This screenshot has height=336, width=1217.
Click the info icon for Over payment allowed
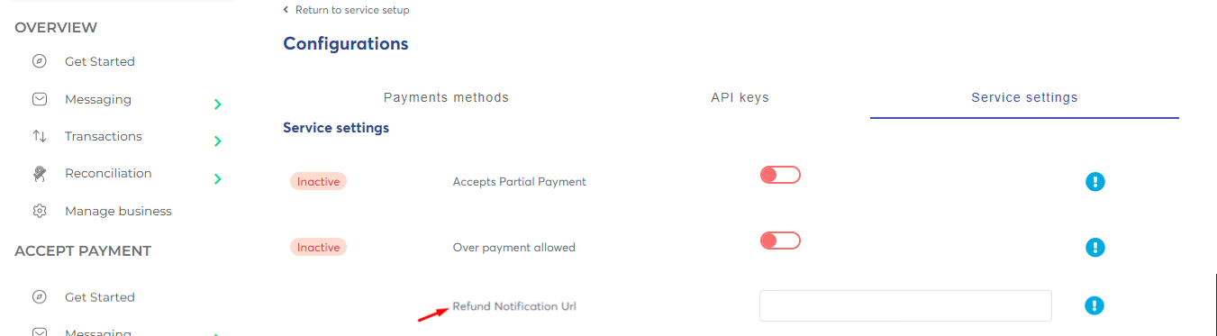click(x=1094, y=247)
